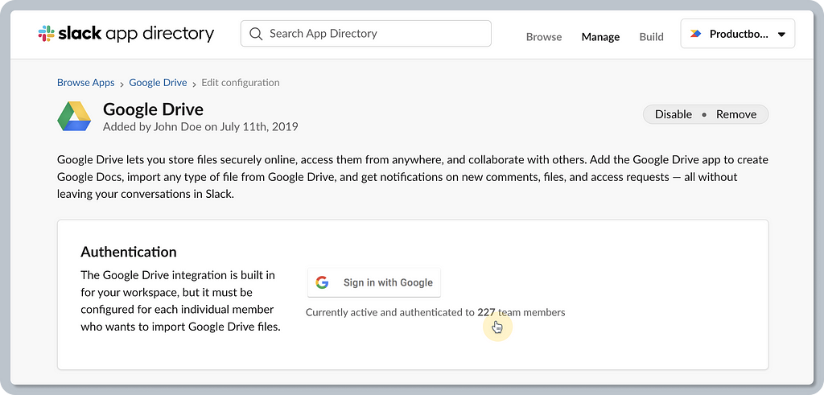Viewport: 824px width, 395px height.
Task: Open the Productboard workspace selector name
Action: [738, 35]
